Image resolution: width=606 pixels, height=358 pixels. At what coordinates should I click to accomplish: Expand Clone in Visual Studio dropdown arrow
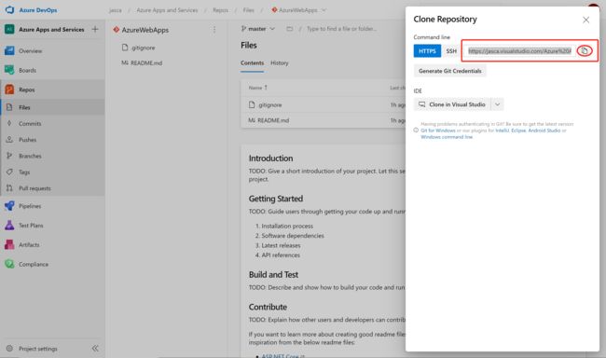498,104
